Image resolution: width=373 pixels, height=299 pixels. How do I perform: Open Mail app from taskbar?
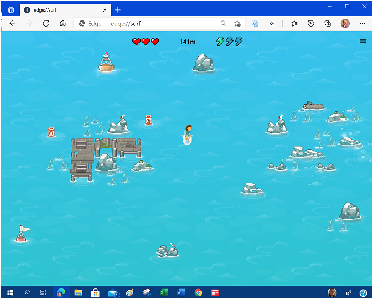click(113, 293)
